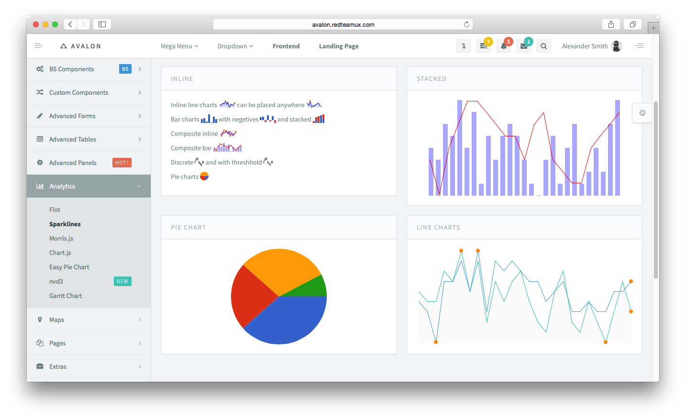Viewport: 686px width, 420px height.
Task: Expand the Pages chevron
Action: [140, 343]
